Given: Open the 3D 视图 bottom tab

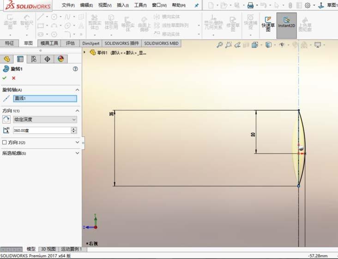Looking at the screenshot, I should [x=48, y=249].
